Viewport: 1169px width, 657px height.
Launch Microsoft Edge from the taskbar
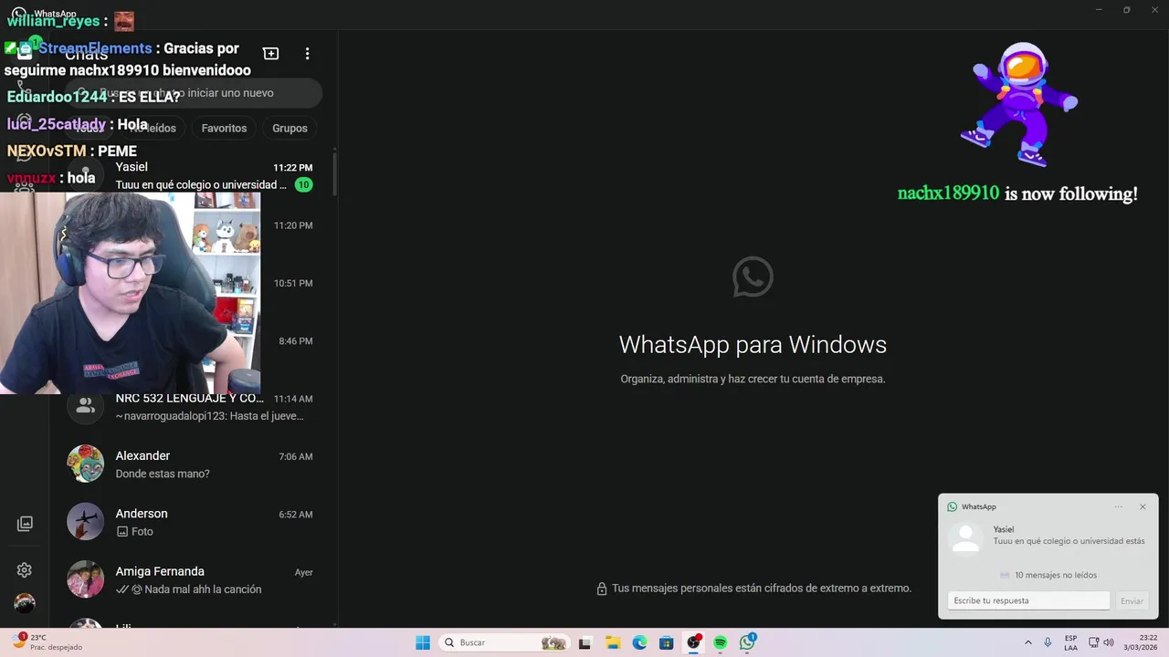tap(640, 642)
